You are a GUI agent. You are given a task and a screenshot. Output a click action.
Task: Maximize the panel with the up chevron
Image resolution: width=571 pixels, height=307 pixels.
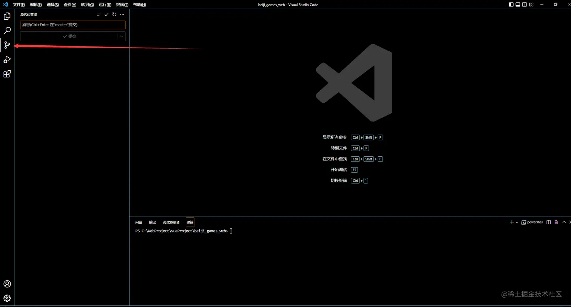coord(564,222)
